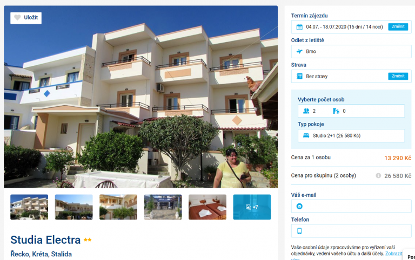This screenshot has width=415, height=260.
Task: Open the Odlet z letiště Brno selector
Action: tap(351, 52)
